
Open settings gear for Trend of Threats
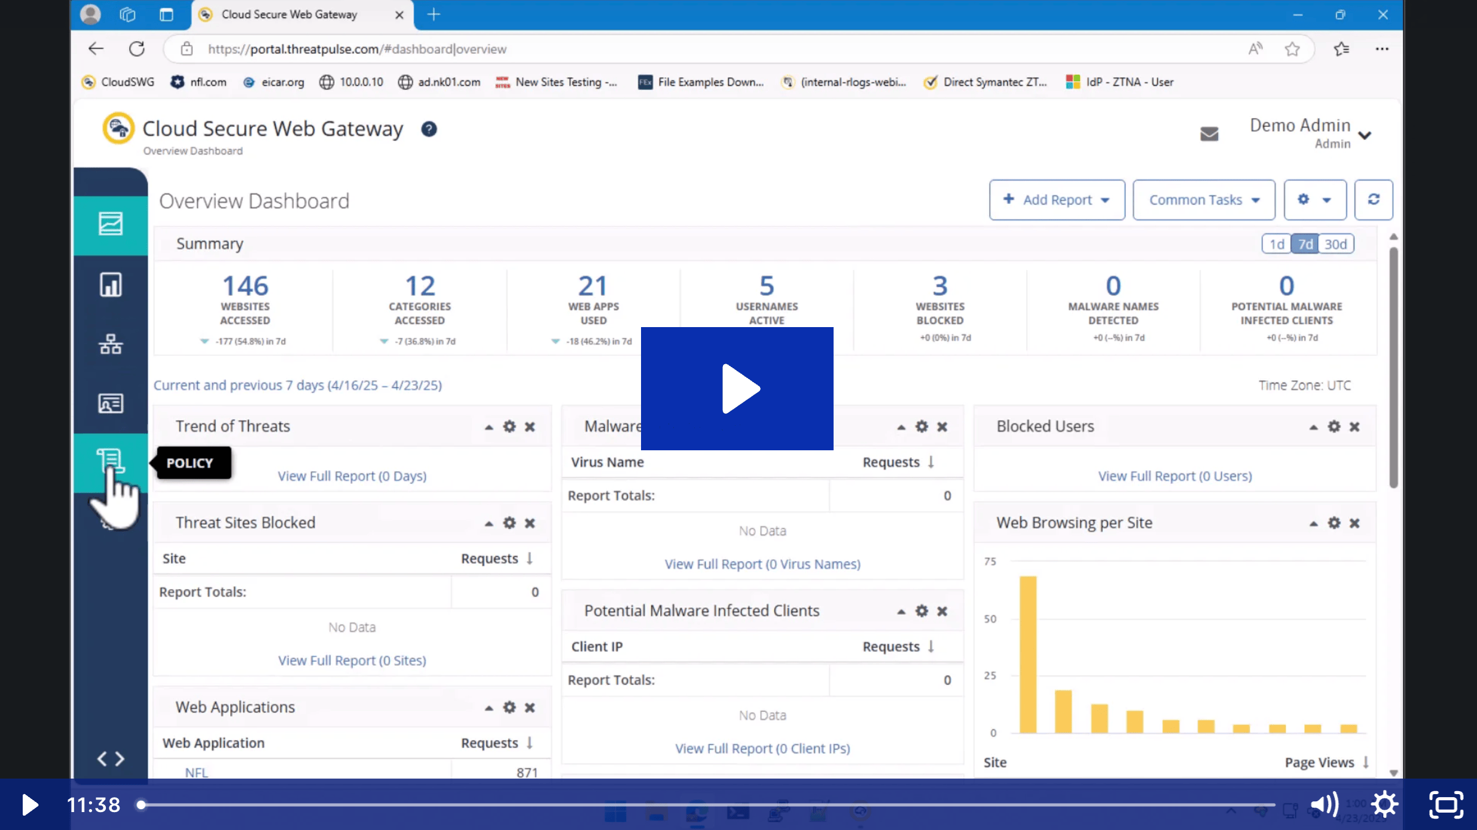click(x=509, y=426)
